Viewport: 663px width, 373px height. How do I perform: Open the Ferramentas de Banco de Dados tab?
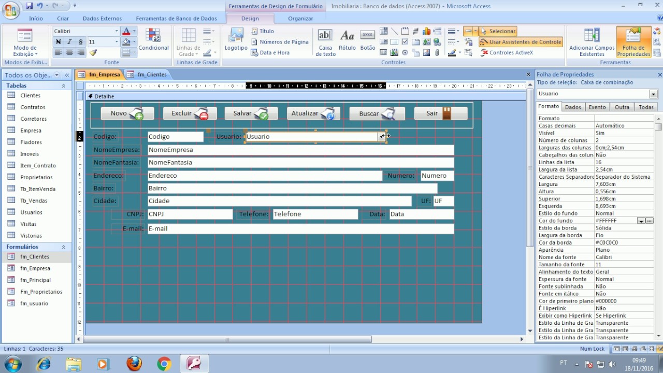tap(177, 18)
